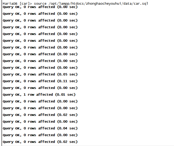Click the Query OK line below '1 row affected'
This screenshot has height=146, width=174.
pos(40,101)
